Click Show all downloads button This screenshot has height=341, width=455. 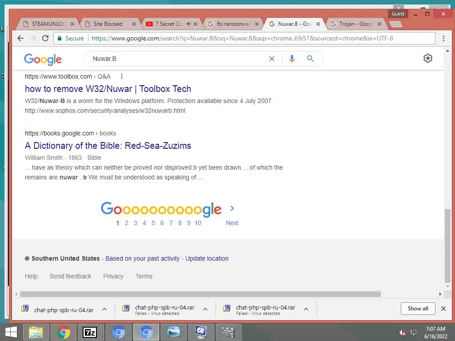pyautogui.click(x=418, y=309)
